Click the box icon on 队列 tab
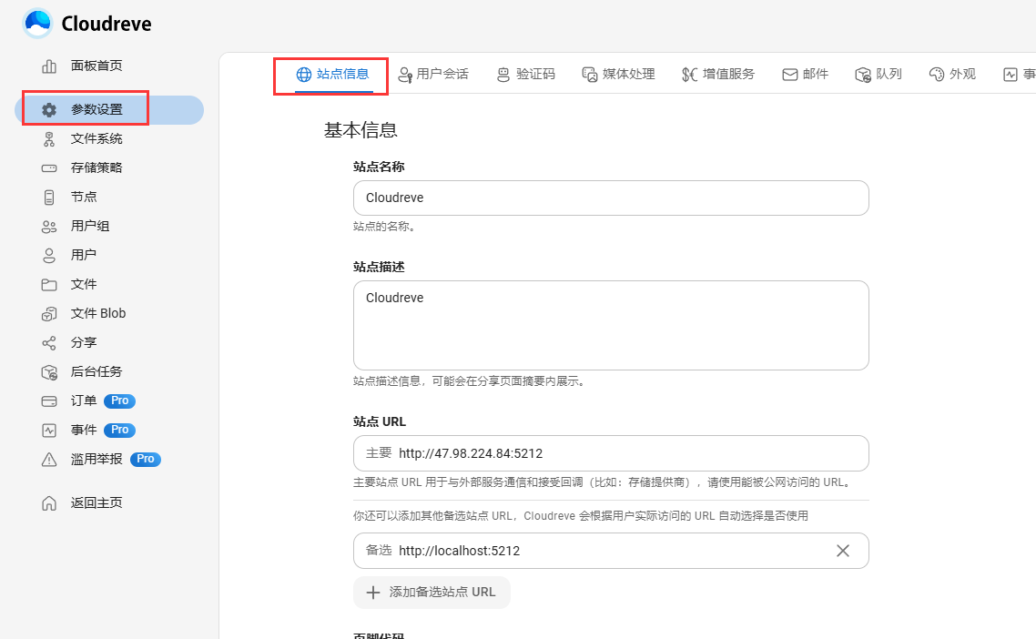 [863, 75]
